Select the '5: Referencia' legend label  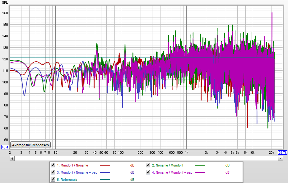point(67,180)
